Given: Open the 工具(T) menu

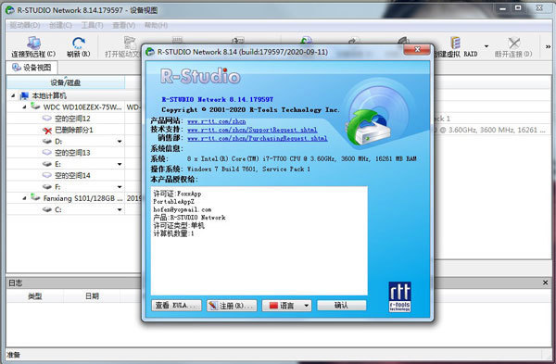Looking at the screenshot, I should pyautogui.click(x=92, y=25).
